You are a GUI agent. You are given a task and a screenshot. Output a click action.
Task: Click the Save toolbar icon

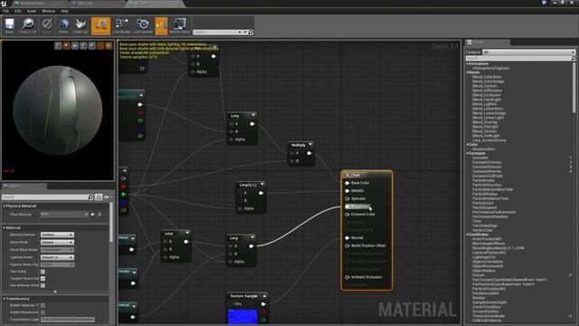pos(9,25)
